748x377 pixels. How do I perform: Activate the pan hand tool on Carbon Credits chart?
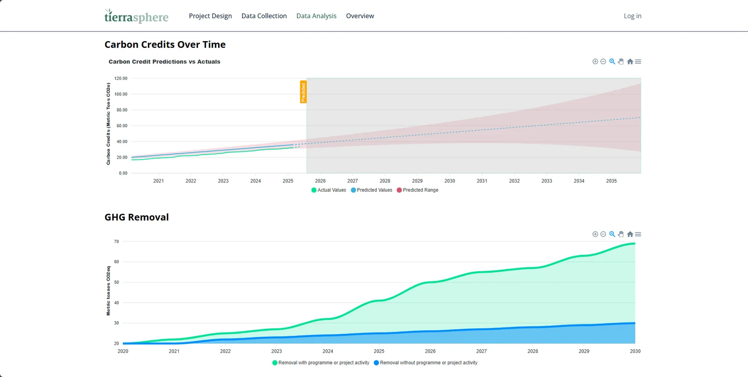point(621,62)
